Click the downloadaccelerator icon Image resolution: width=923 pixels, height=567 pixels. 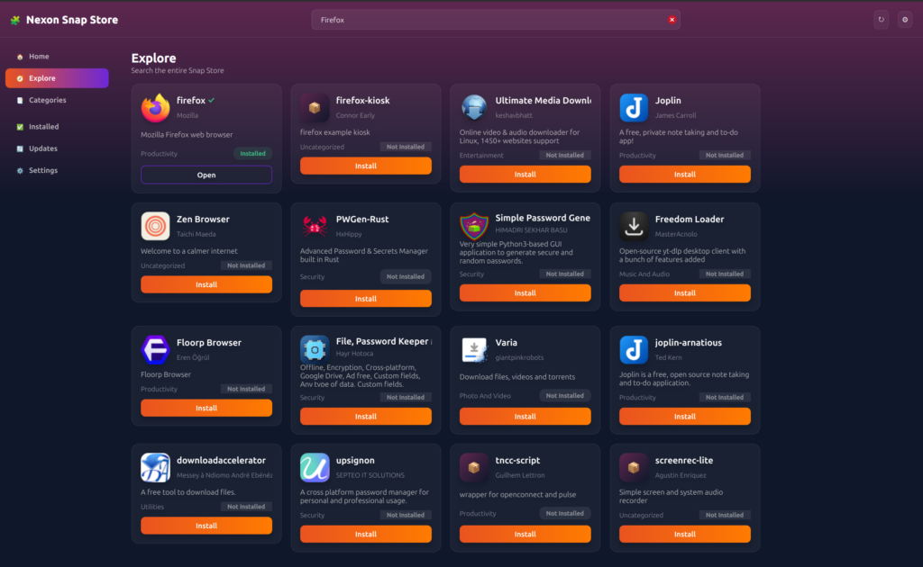[x=155, y=467]
